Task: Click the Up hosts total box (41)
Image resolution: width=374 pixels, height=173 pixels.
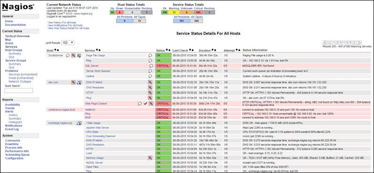Action: click(x=112, y=13)
